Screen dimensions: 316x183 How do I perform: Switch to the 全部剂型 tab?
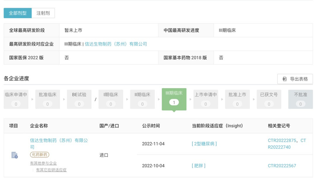(18, 13)
